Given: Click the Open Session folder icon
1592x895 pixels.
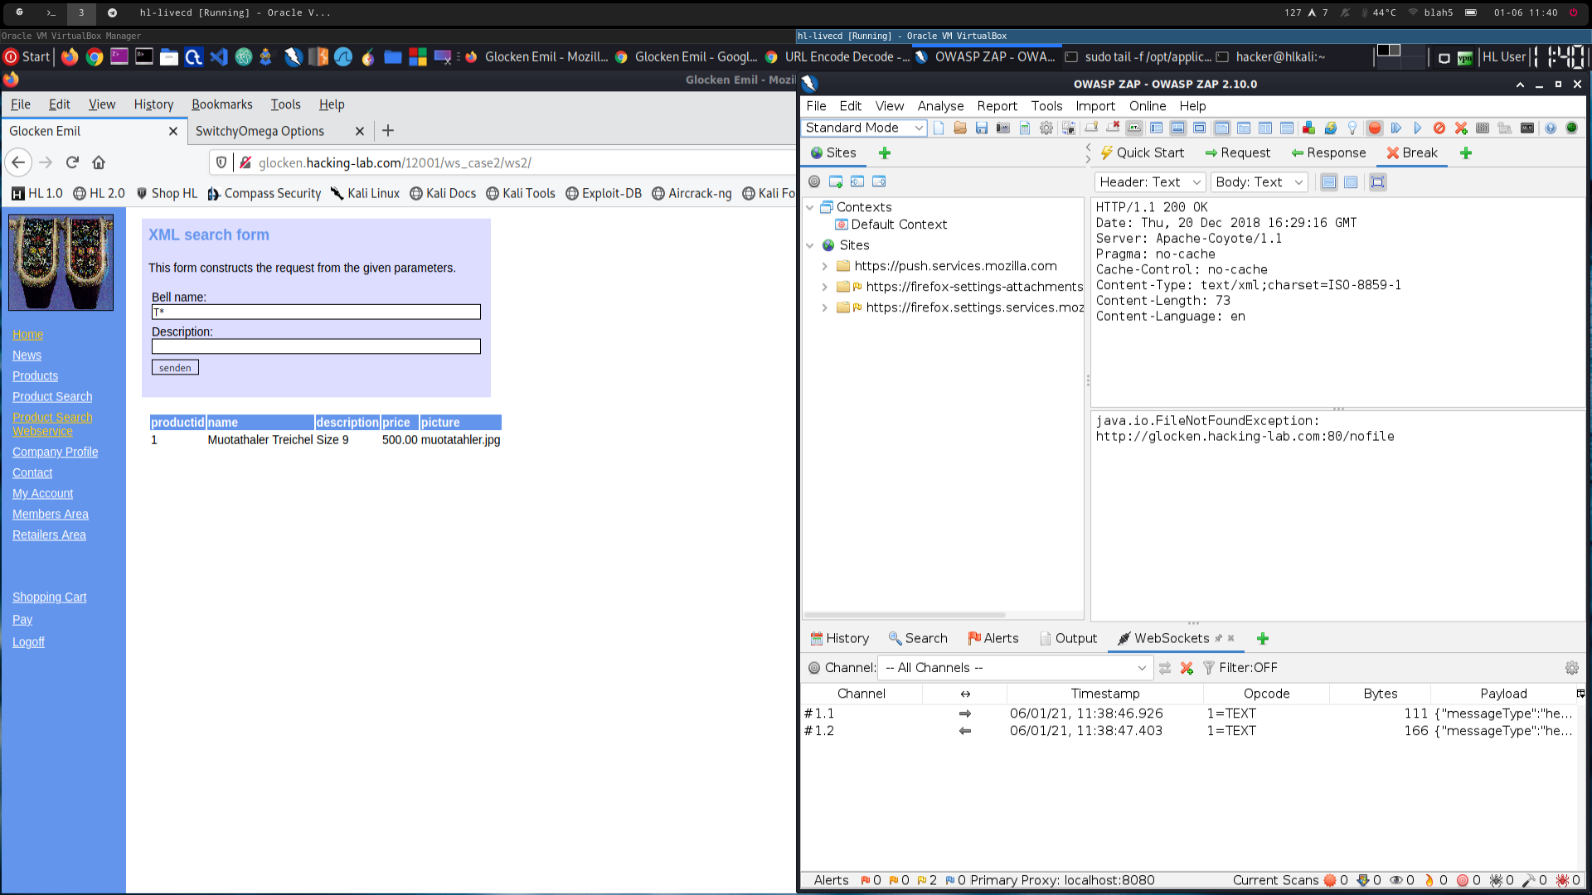Looking at the screenshot, I should click(x=960, y=128).
